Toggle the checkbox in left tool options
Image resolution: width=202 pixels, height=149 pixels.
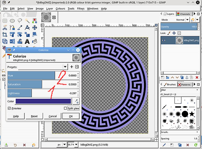[4, 79]
